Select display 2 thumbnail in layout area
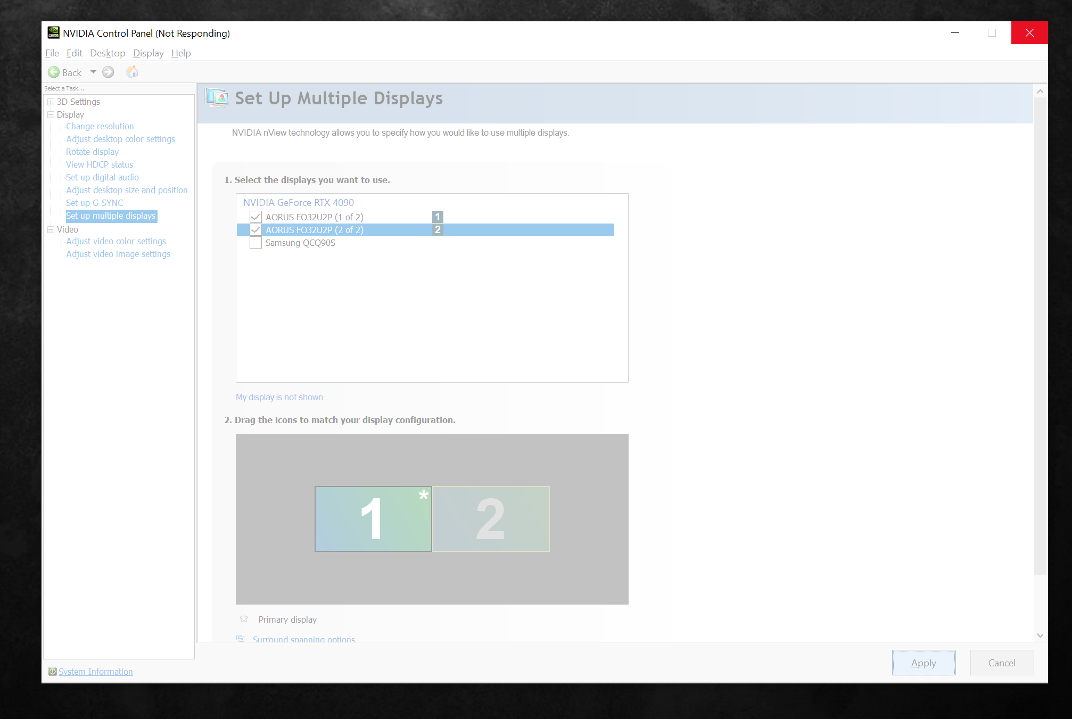Screen dimensions: 1072x719 (491, 519)
